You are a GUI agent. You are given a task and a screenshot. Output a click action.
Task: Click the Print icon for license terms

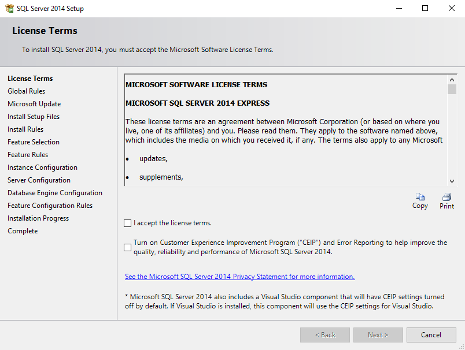[446, 198]
